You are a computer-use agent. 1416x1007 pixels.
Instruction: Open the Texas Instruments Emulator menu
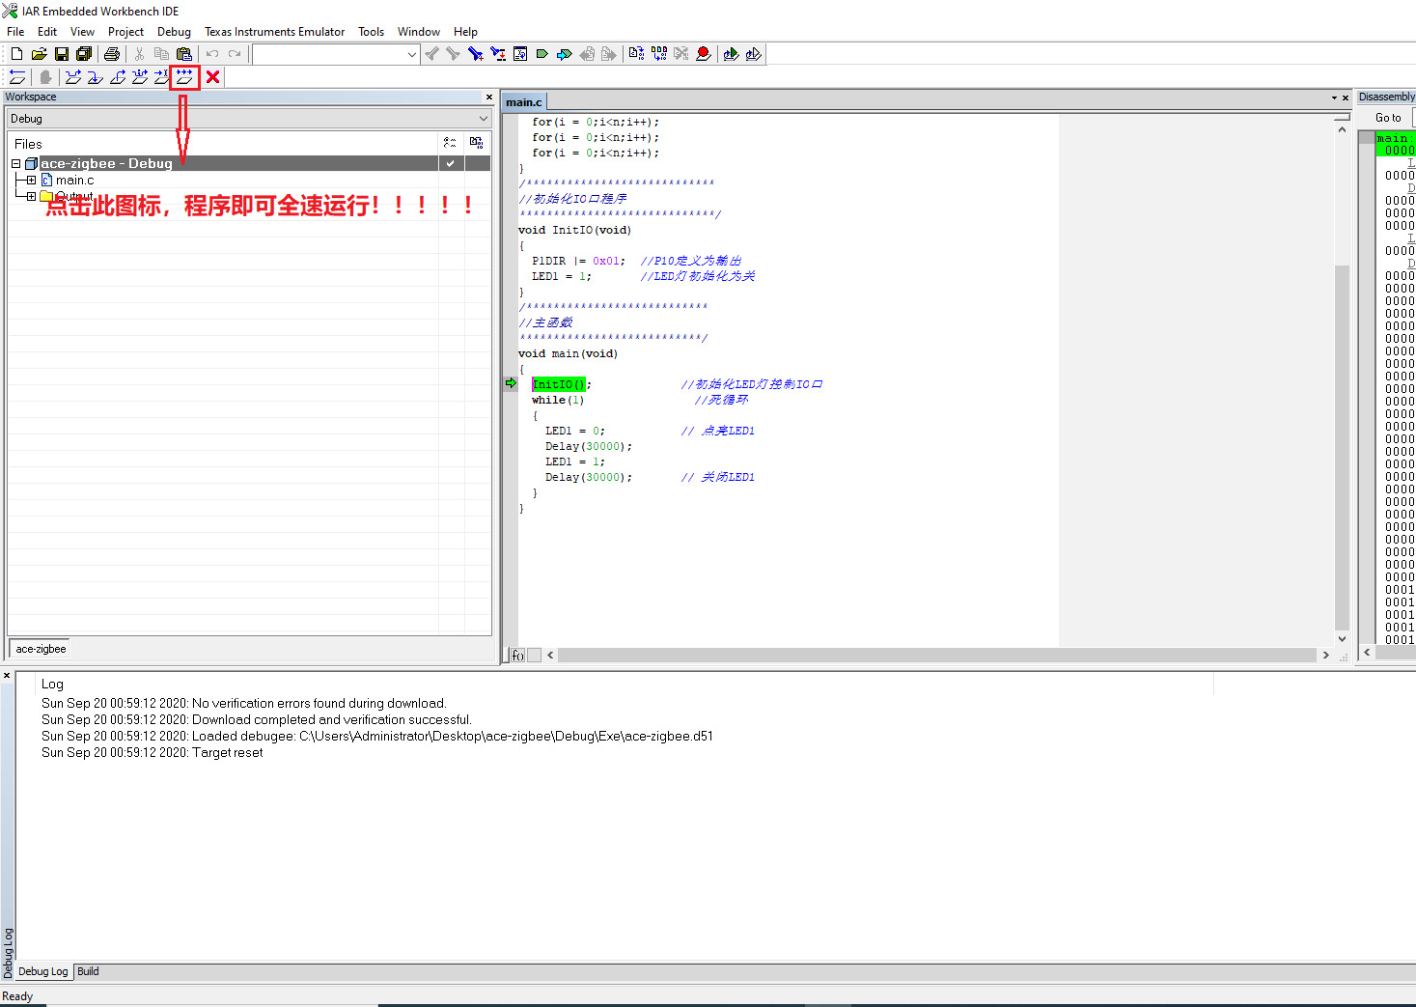(274, 32)
